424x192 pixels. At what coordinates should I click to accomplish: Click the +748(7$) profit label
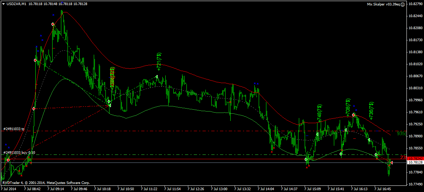(x=320, y=113)
